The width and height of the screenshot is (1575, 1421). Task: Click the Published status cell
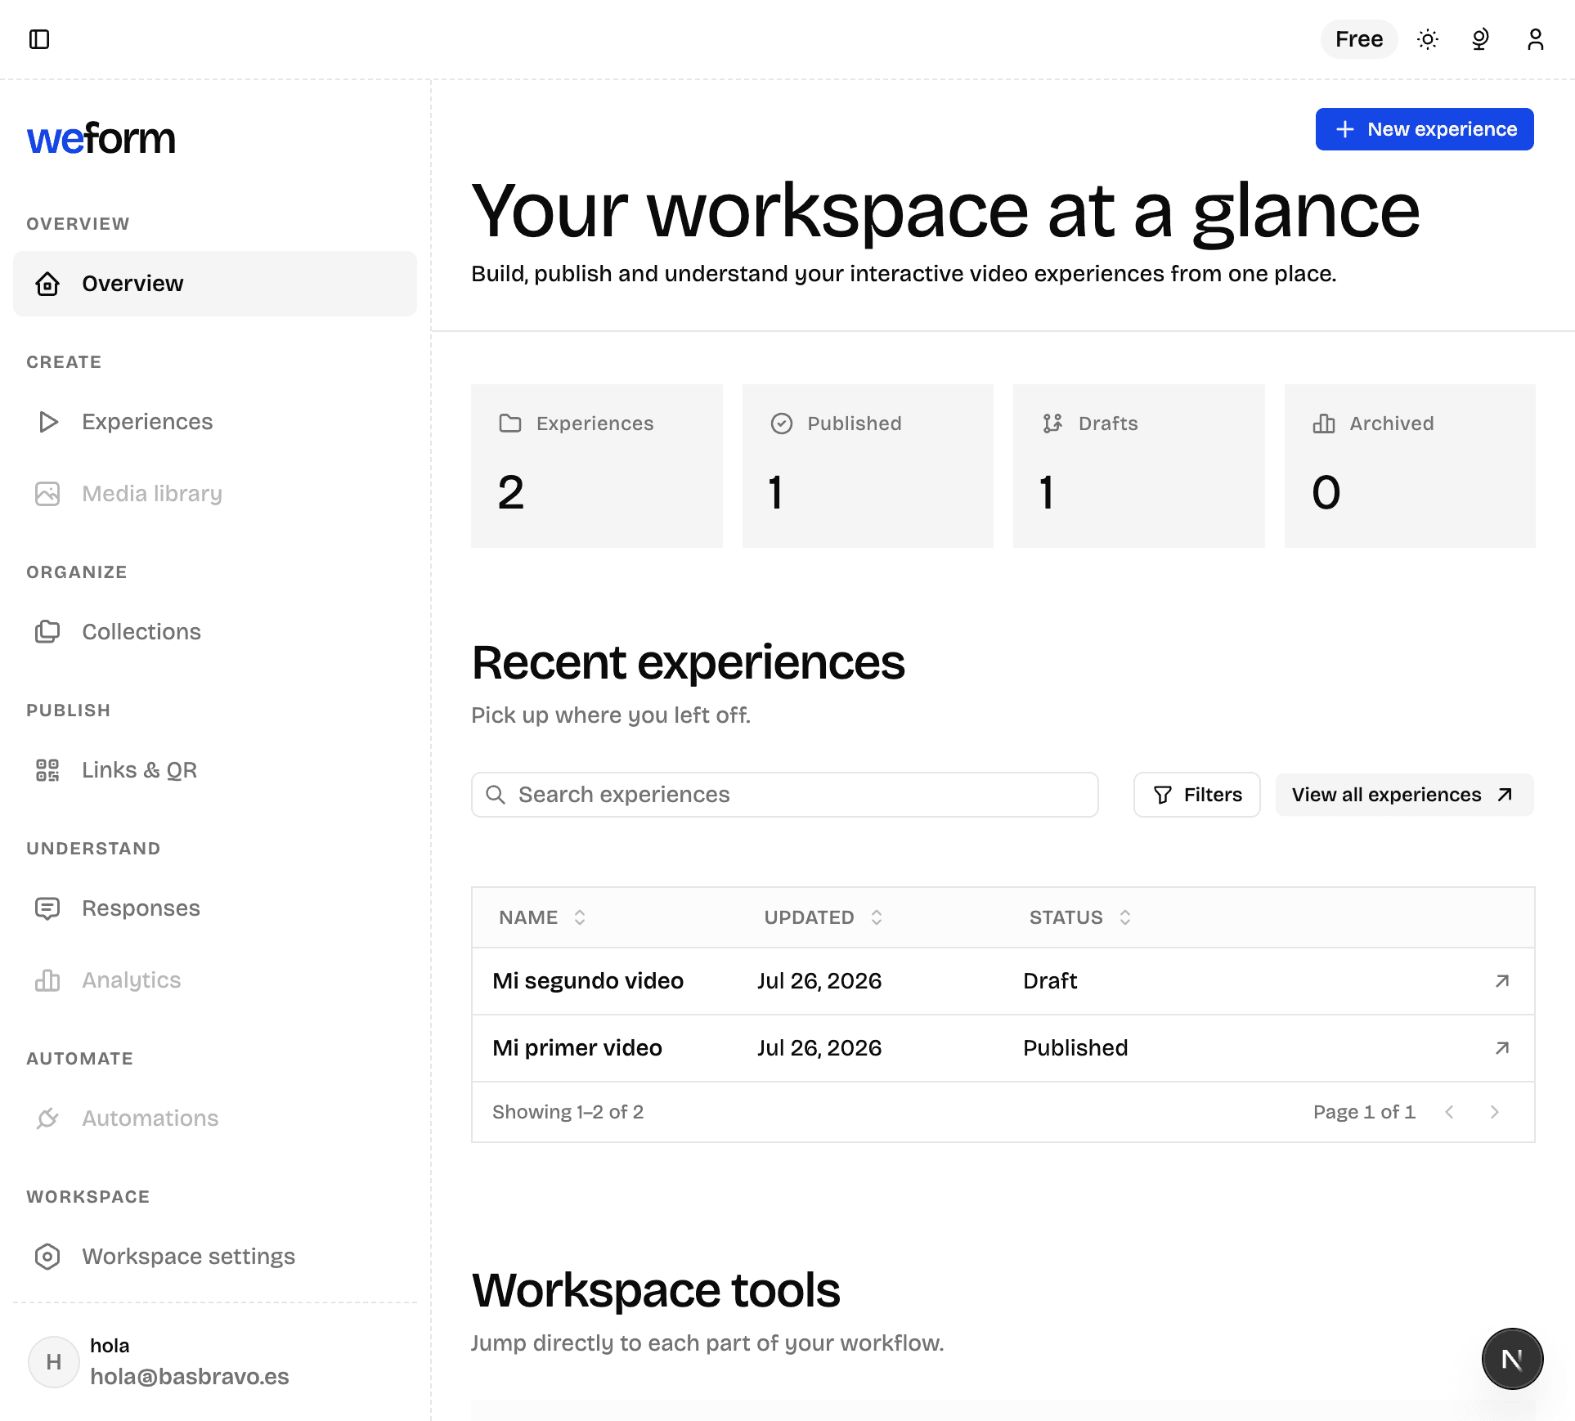pyautogui.click(x=1075, y=1048)
